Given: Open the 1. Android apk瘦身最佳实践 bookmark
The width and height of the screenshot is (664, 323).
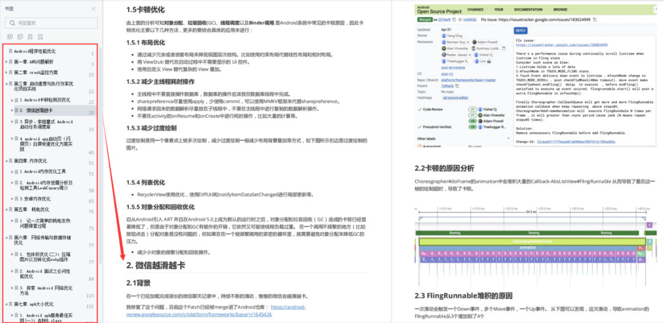Looking at the screenshot, I should point(45,318).
